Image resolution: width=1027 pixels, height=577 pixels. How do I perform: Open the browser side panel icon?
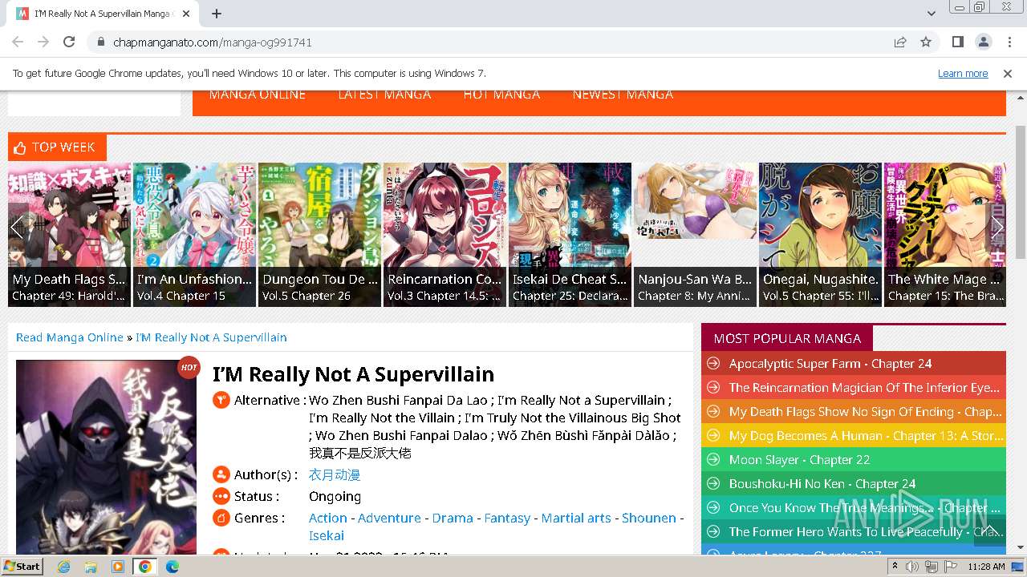coord(958,42)
